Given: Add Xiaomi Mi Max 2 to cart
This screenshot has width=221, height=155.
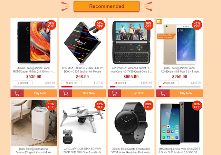Looking at the screenshot, I should pyautogui.click(x=163, y=93).
